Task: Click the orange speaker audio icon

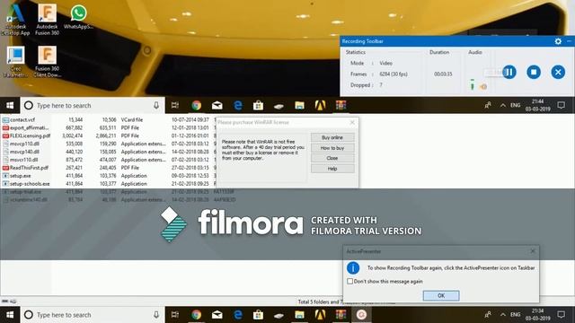Action: tap(483, 87)
